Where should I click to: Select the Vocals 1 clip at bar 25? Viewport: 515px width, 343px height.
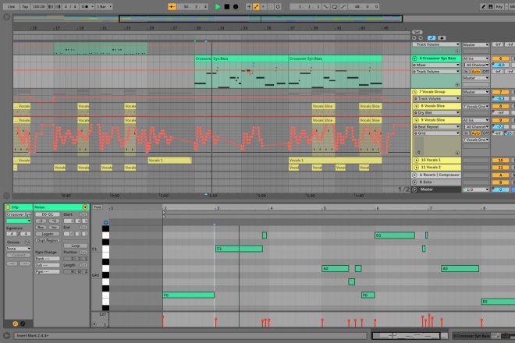[x=170, y=161]
